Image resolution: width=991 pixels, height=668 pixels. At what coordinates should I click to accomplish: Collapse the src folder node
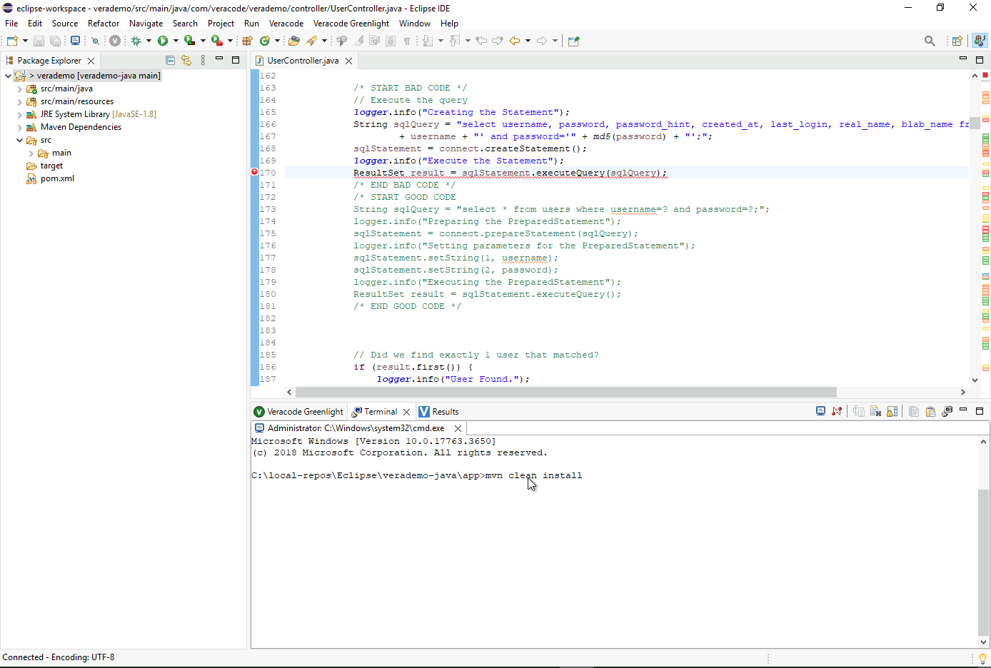click(19, 140)
